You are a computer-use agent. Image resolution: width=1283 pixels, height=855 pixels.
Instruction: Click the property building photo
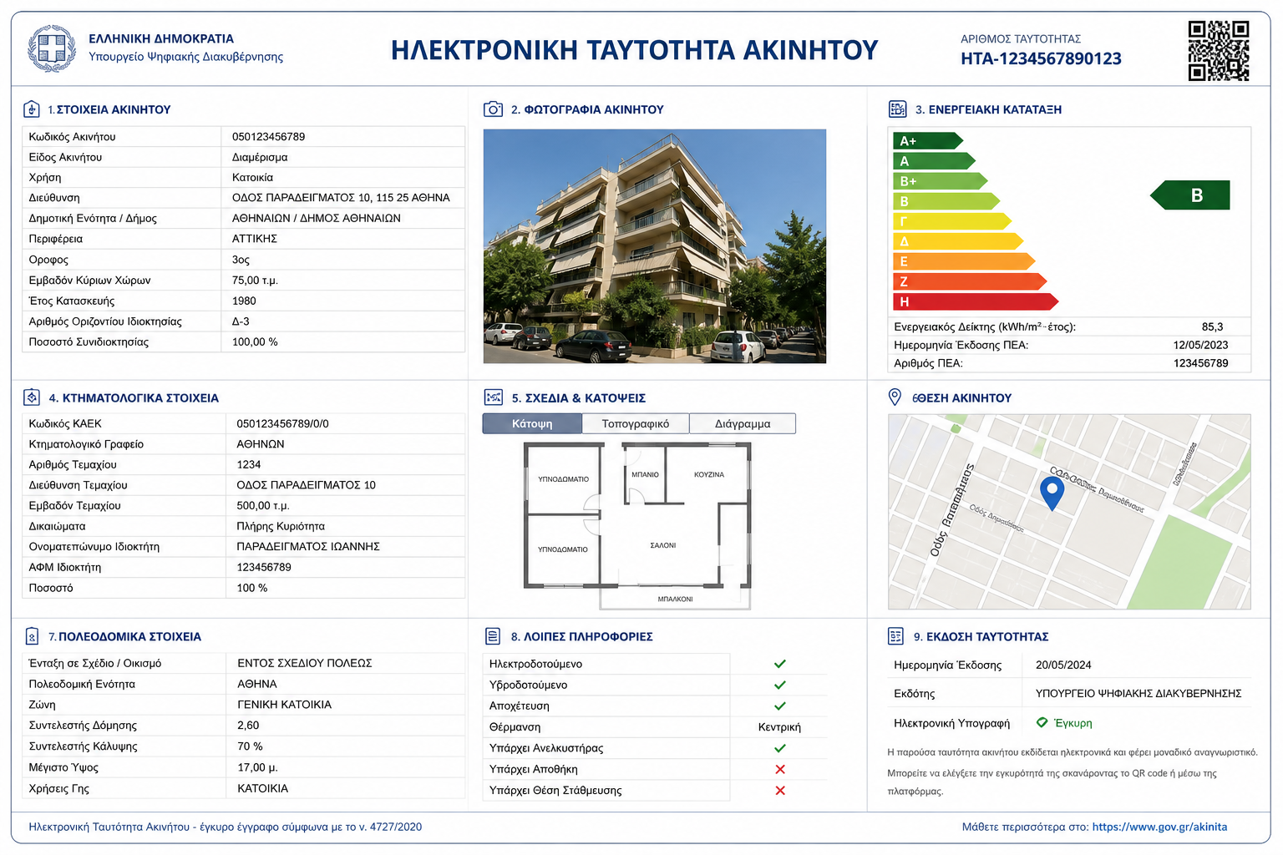(655, 246)
